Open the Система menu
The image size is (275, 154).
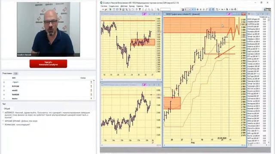point(104,6)
